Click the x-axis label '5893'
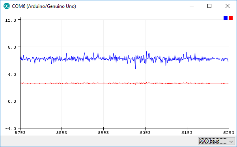237x147 pixels. [62, 133]
